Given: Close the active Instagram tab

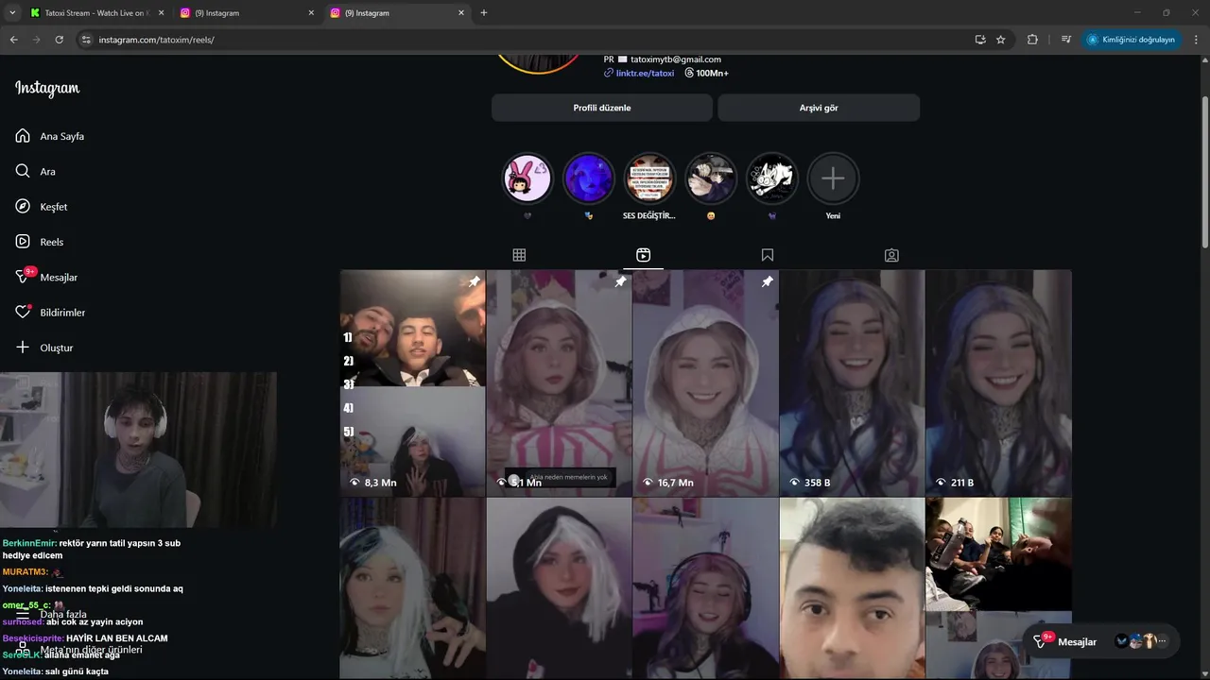Looking at the screenshot, I should click(x=461, y=13).
